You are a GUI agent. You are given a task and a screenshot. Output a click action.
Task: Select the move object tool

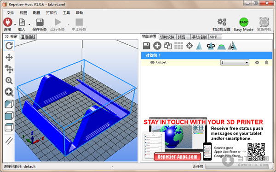coord(9,69)
